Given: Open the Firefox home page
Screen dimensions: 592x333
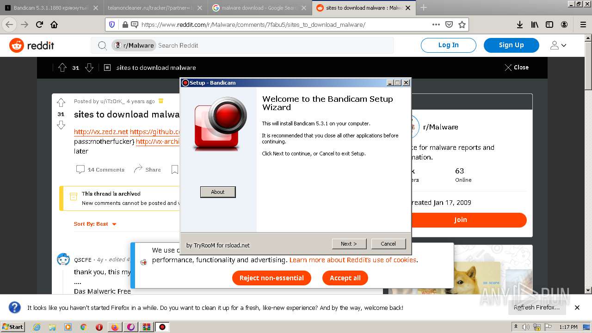Looking at the screenshot, I should coord(54,25).
